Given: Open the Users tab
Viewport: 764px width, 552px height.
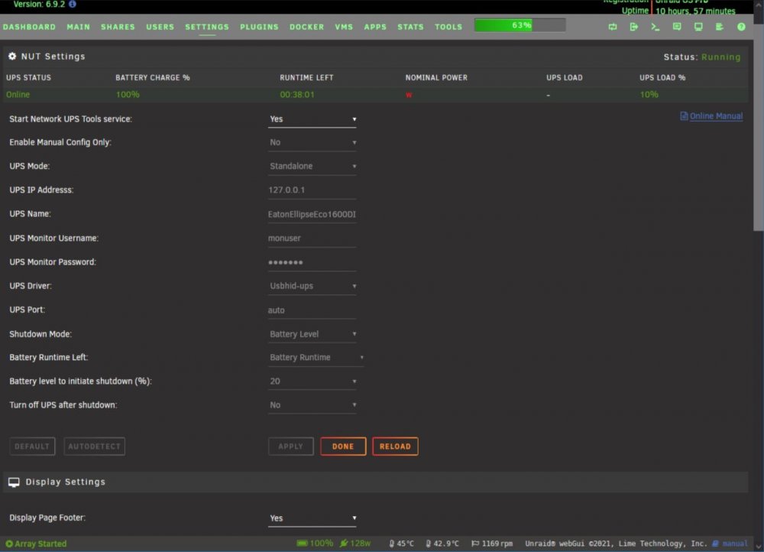Looking at the screenshot, I should (160, 27).
